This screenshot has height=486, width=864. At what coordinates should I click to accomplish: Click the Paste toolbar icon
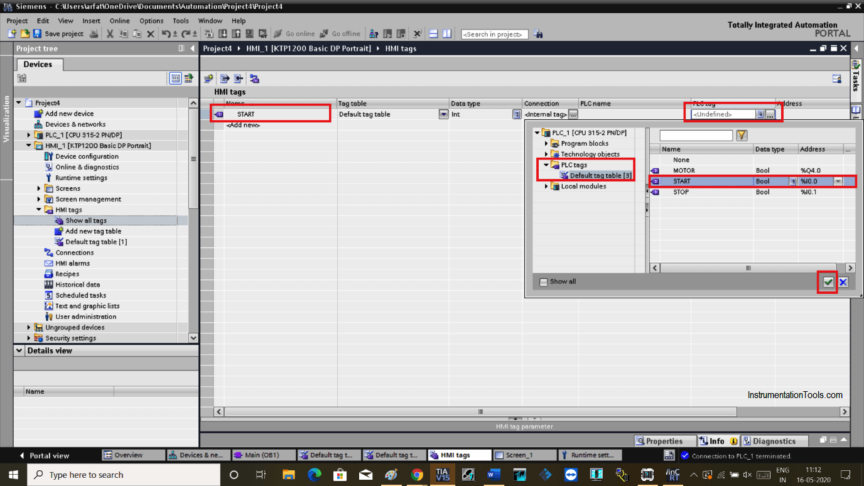(137, 34)
